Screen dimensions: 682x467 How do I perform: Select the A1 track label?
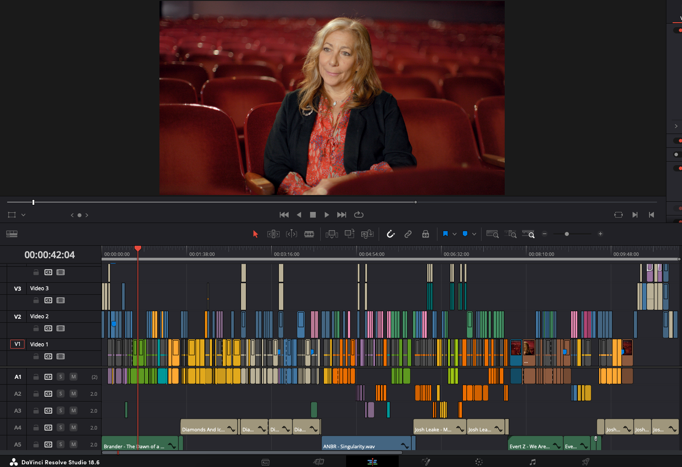pyautogui.click(x=18, y=377)
